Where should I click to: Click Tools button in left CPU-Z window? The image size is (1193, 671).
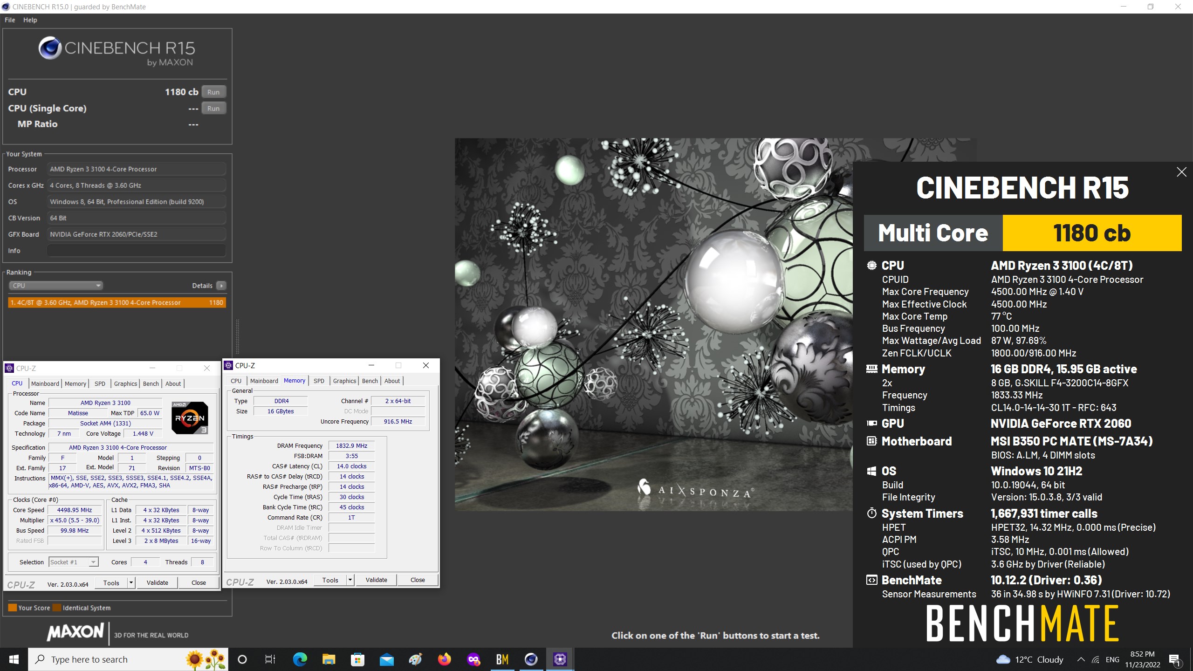(x=111, y=583)
